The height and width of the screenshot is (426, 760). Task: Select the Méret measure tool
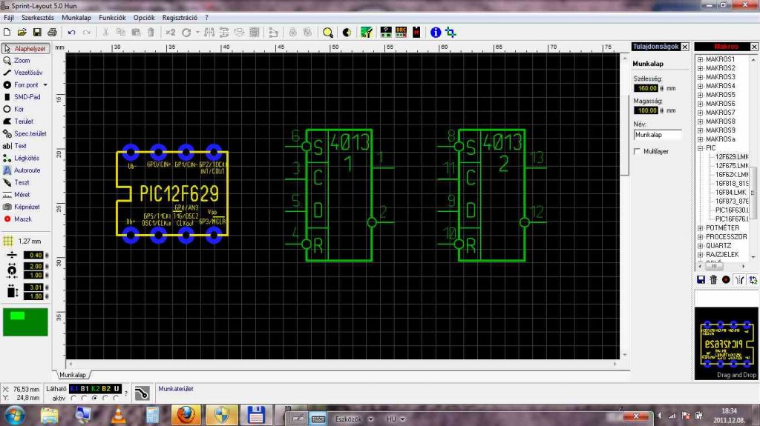16,195
